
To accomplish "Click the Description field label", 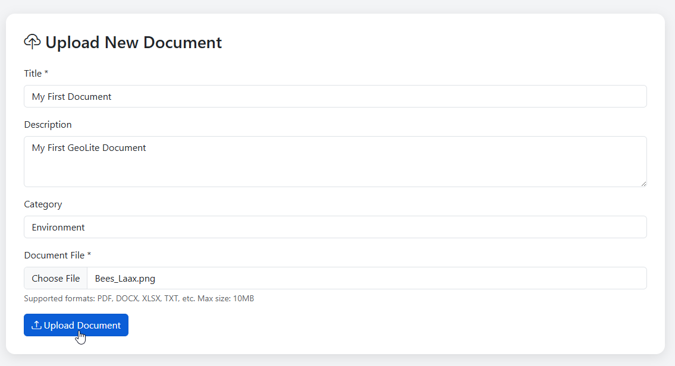I will (x=48, y=125).
